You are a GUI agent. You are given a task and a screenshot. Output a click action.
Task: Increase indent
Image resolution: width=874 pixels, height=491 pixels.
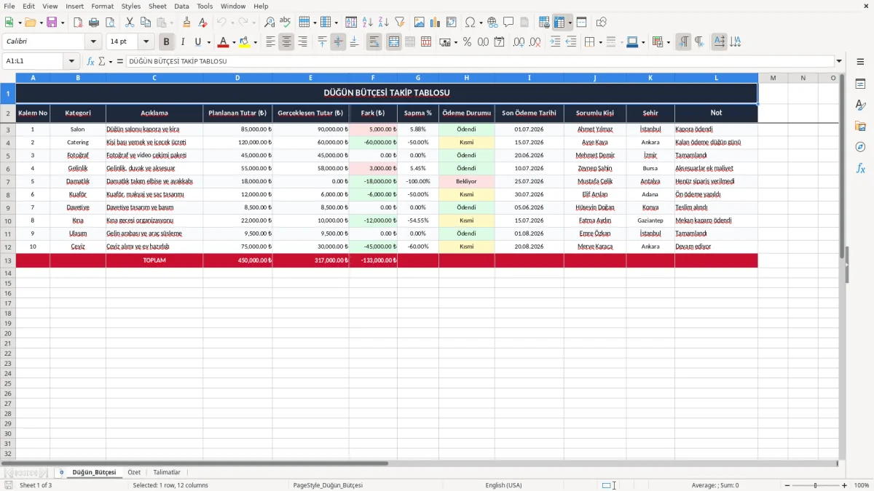coord(555,42)
